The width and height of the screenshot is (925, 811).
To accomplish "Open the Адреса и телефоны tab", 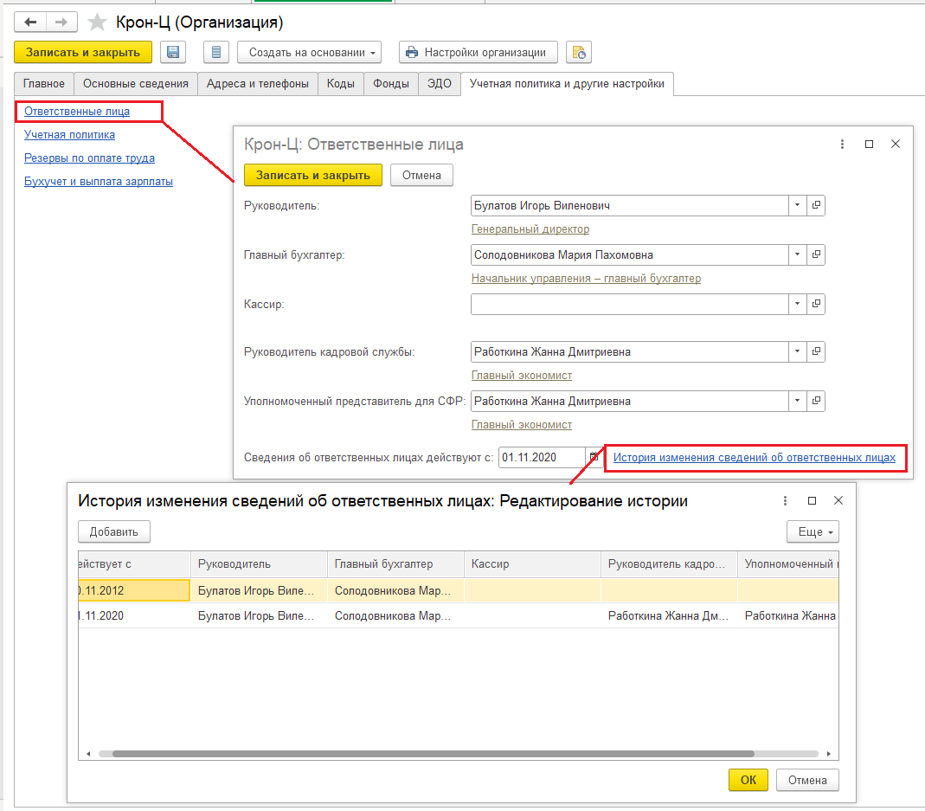I will (x=258, y=84).
